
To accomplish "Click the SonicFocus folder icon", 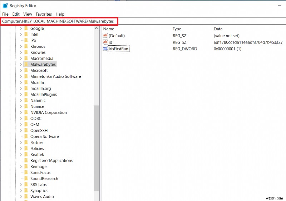I will coord(26,172).
